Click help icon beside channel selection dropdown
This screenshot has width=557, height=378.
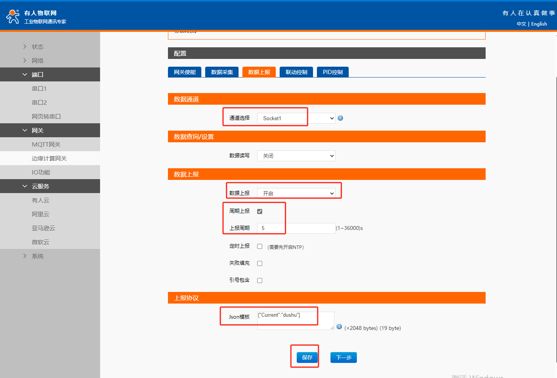pos(340,118)
